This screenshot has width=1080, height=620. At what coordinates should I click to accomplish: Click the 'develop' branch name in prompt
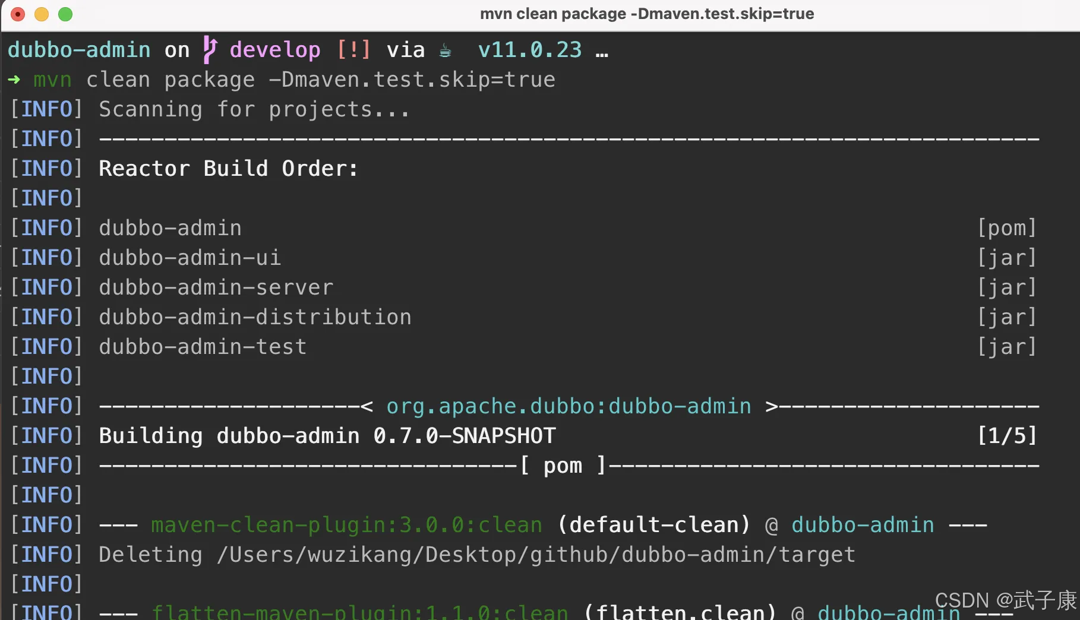coord(275,50)
